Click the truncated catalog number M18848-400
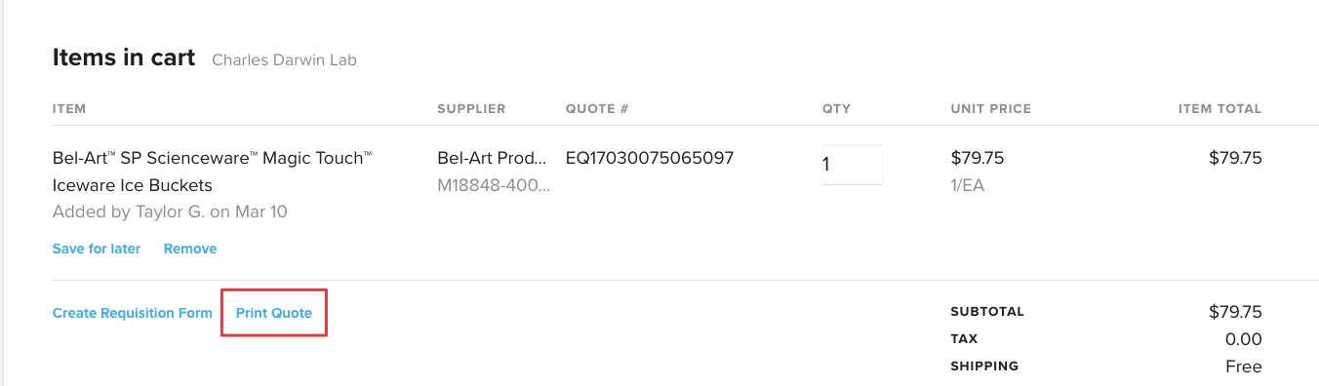This screenshot has height=386, width=1319. tap(494, 185)
